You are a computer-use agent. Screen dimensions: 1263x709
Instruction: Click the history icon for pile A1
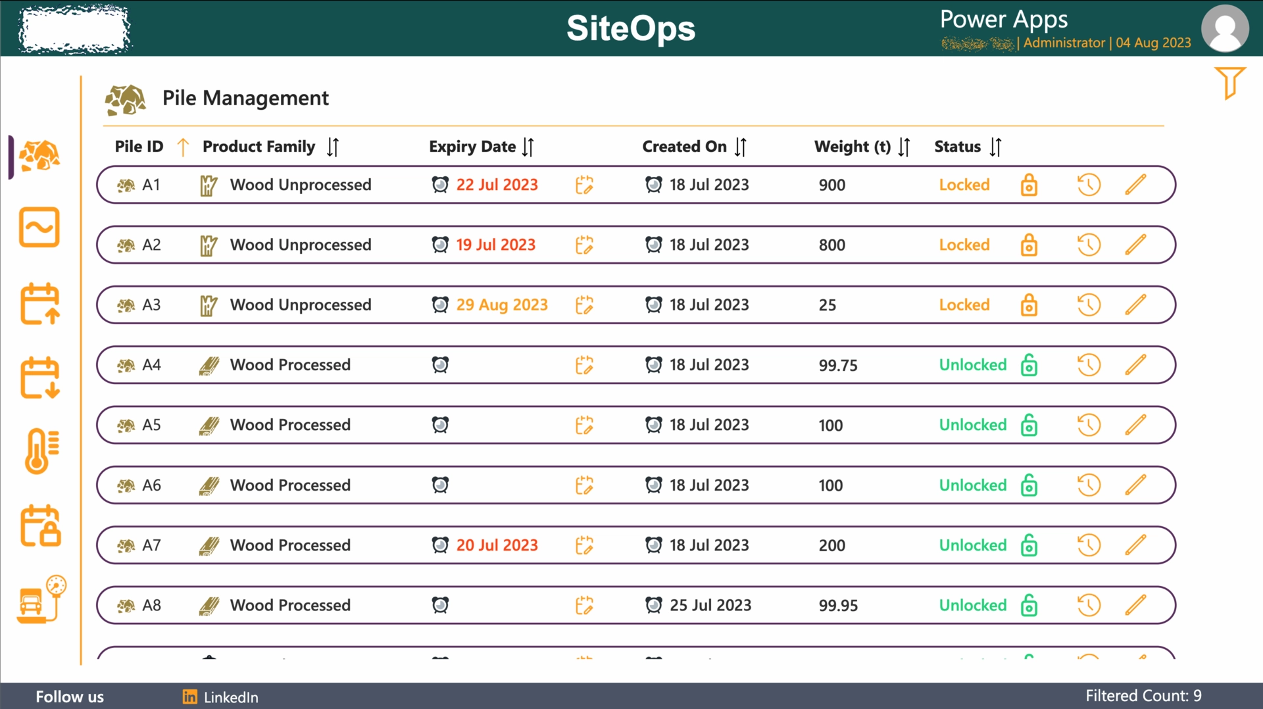coord(1089,185)
